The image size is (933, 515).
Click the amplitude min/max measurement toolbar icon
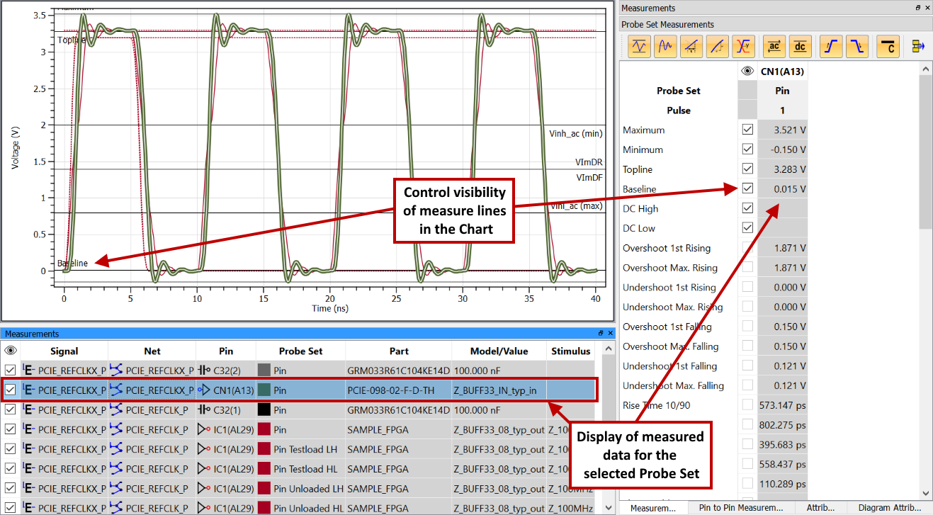(640, 47)
